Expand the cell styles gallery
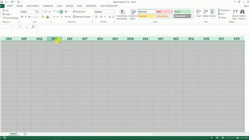249x140 pixels. point(193,17)
